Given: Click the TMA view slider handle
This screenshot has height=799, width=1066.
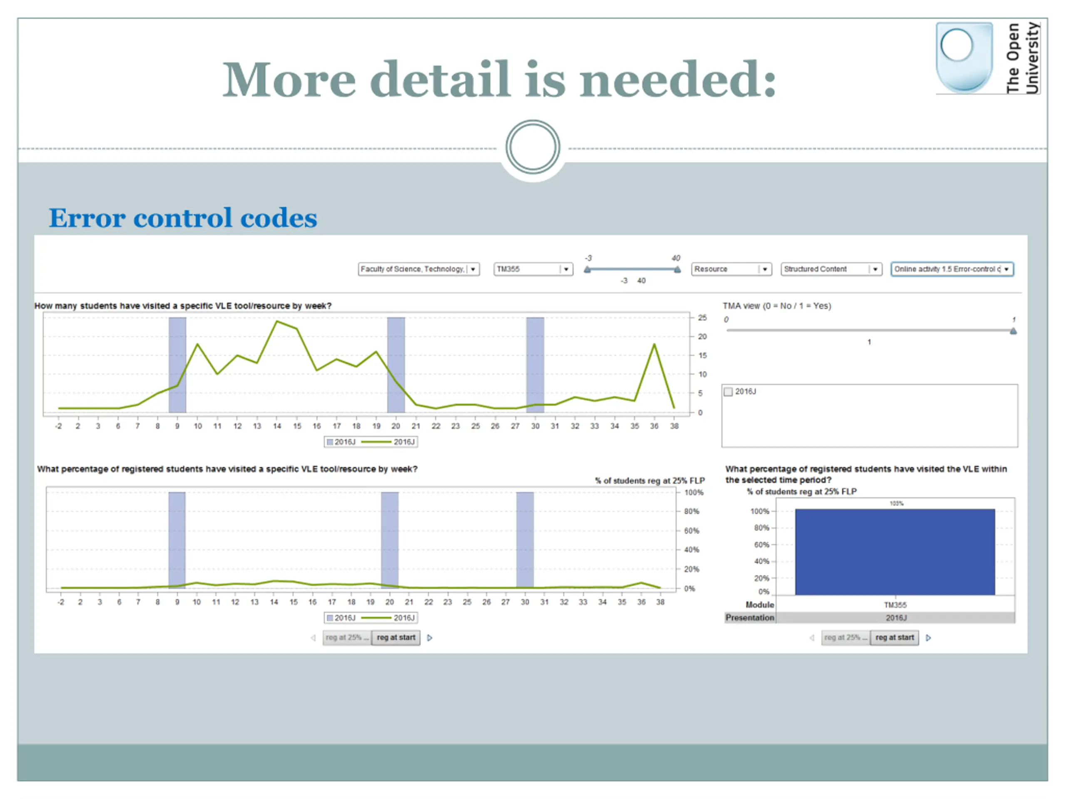Looking at the screenshot, I should [1014, 331].
